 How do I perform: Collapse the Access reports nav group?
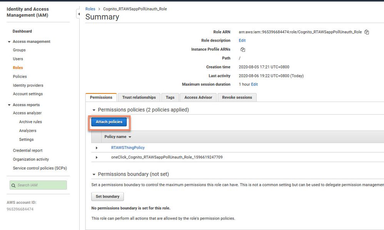click(9, 105)
